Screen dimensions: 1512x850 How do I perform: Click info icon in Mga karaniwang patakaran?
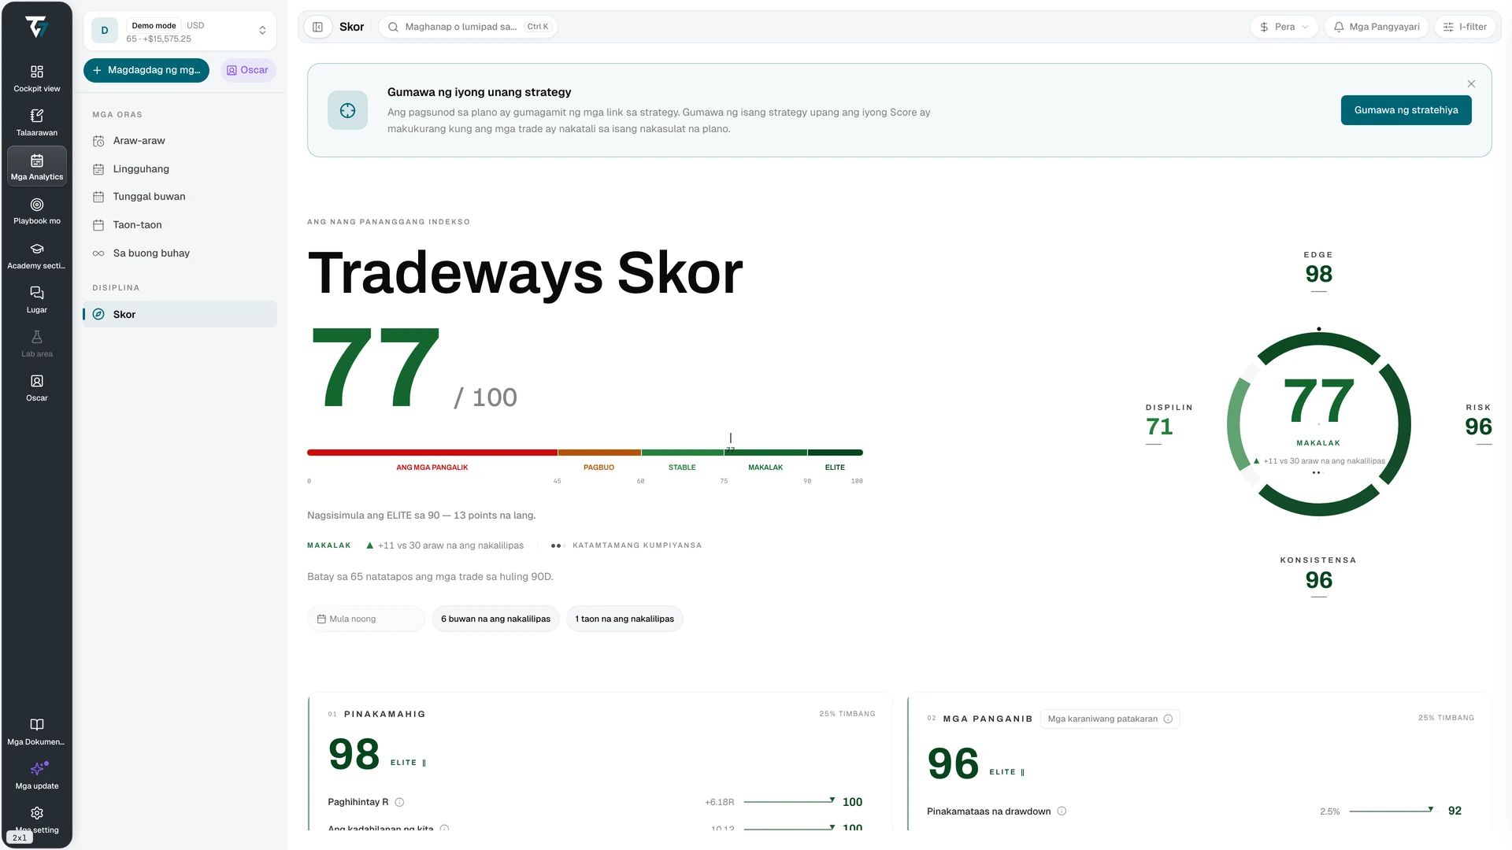1168,719
